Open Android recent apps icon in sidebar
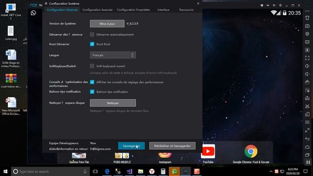The width and height of the screenshot is (313, 176). coord(307,155)
